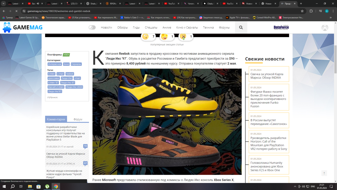
Task: Open the site search magnifier icon
Action: [241, 27]
